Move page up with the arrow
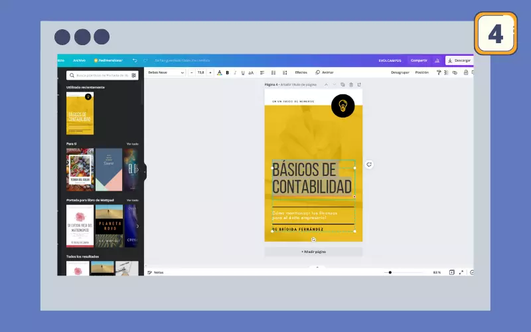This screenshot has width=531, height=332. pyautogui.click(x=326, y=85)
